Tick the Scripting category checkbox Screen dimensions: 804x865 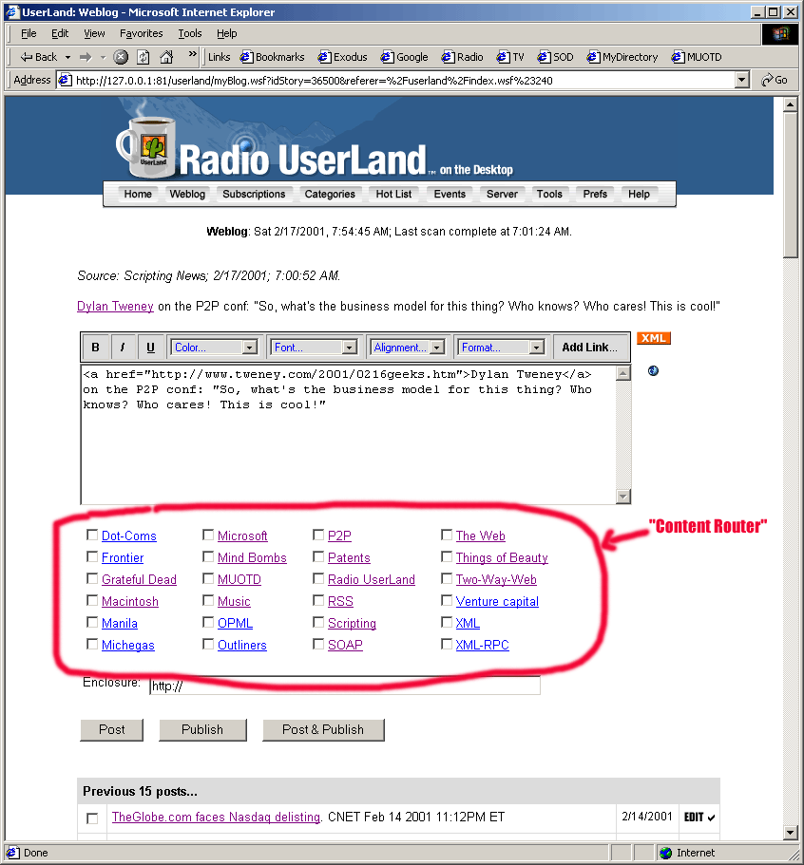[319, 623]
